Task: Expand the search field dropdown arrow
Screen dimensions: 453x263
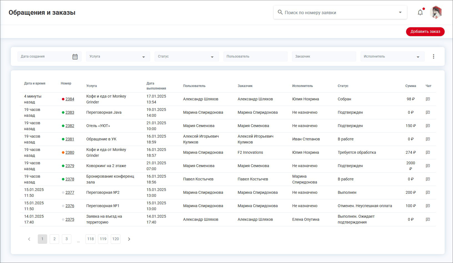Action: [400, 13]
